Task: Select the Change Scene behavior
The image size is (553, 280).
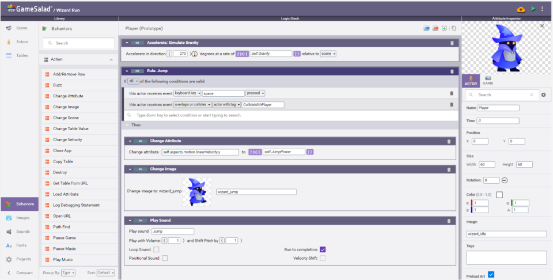Action: click(x=79, y=118)
